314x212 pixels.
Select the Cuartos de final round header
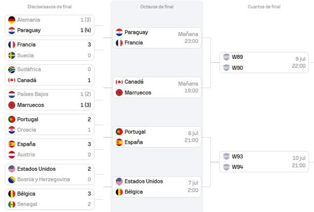click(264, 7)
